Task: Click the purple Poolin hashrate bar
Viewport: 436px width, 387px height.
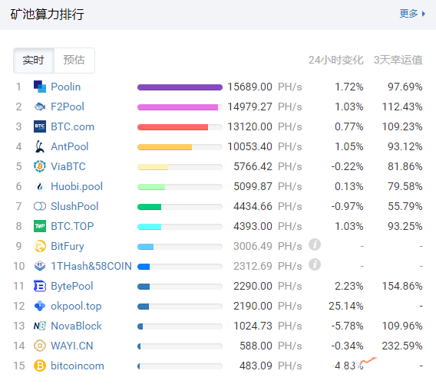Action: tap(180, 87)
